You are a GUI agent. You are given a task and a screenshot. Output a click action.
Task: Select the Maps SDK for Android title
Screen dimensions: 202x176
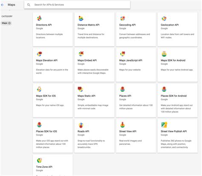(173, 60)
